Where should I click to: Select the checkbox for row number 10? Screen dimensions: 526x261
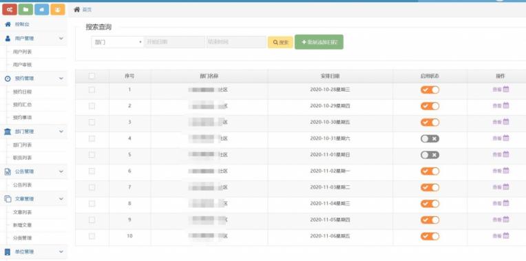[x=92, y=236]
